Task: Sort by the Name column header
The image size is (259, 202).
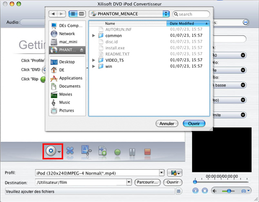Action: coord(128,23)
